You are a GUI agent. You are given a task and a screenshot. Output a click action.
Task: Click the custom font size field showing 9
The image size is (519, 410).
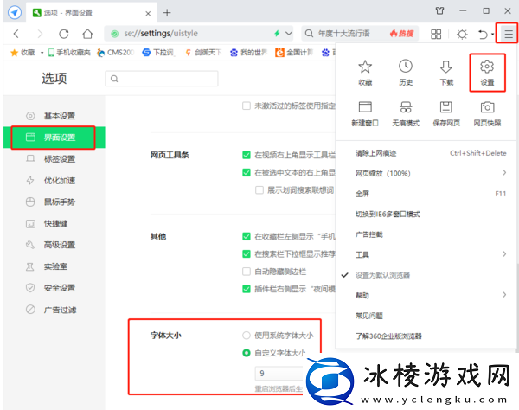(x=279, y=374)
